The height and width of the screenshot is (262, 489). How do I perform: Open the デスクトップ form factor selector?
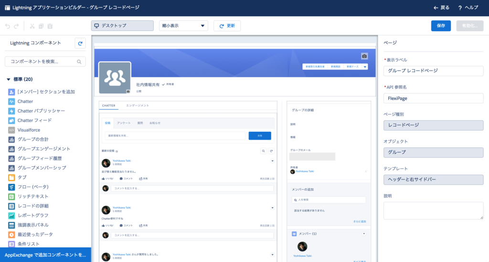pos(122,26)
